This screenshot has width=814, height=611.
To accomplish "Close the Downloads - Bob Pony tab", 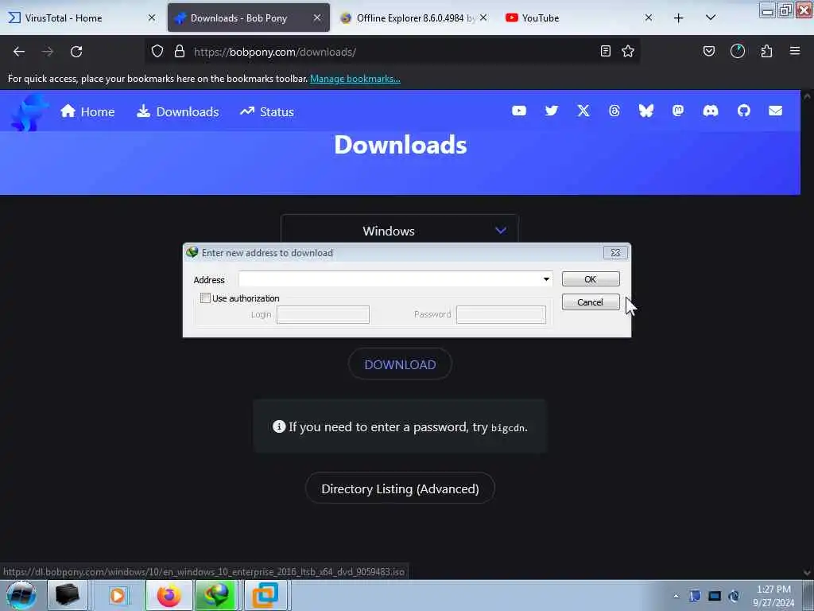I will pos(316,18).
